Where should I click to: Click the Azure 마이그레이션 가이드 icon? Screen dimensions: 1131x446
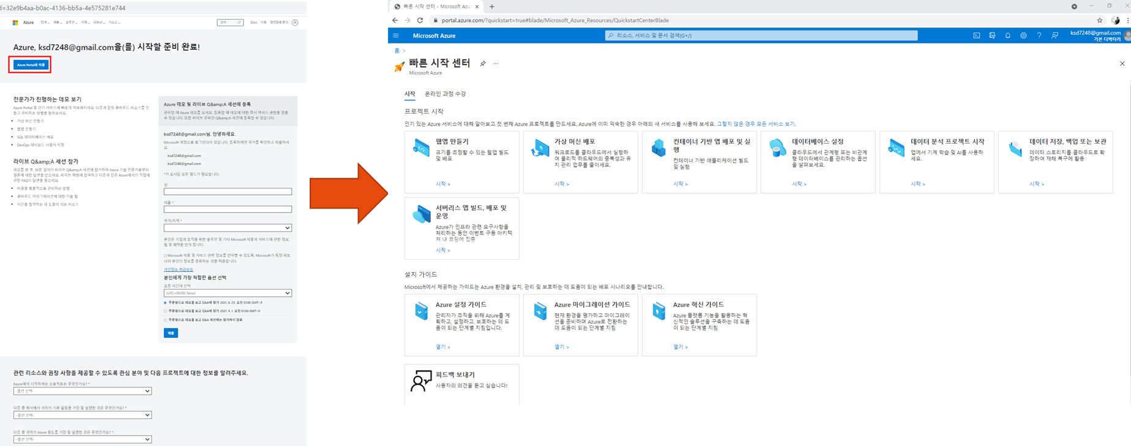pos(540,311)
